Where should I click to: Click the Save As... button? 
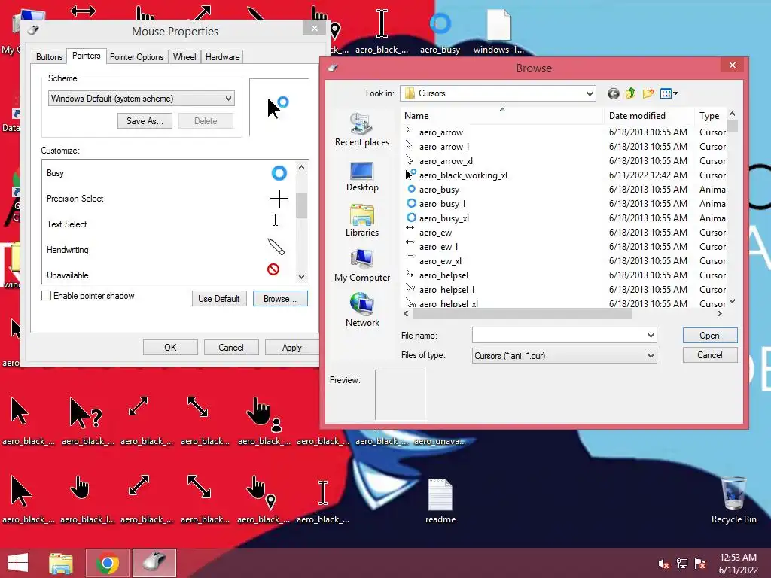tap(145, 121)
